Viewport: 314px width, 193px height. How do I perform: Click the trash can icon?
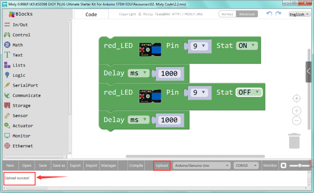pyautogui.click(x=295, y=141)
